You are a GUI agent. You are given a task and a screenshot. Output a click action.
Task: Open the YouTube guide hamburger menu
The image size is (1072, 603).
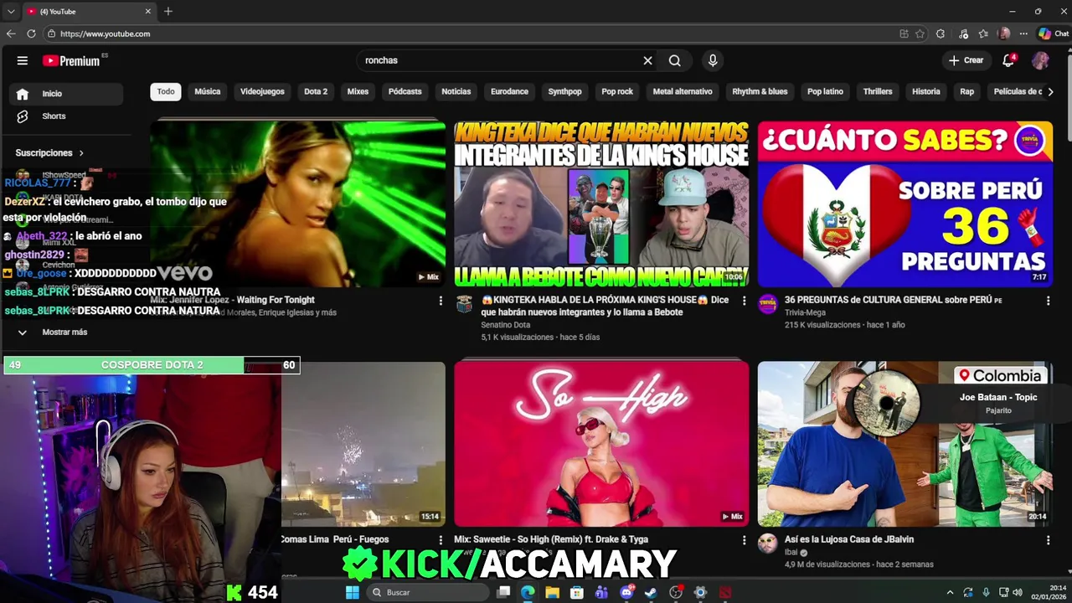pos(23,60)
